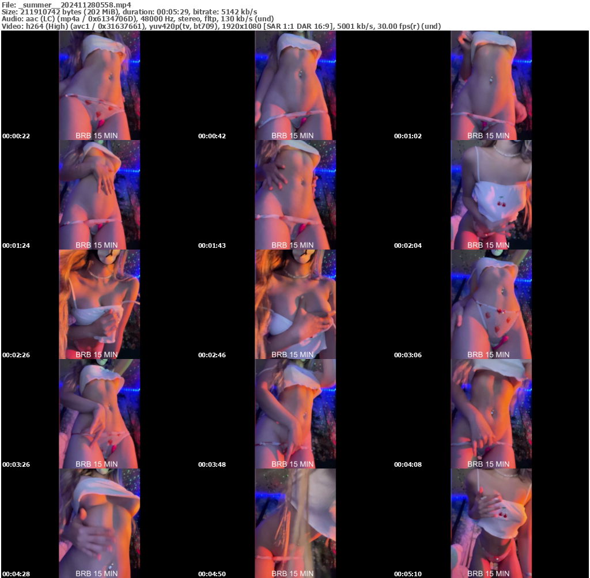Select the thumbnail at 00:04:50
The image size is (590, 578).
pos(295,523)
